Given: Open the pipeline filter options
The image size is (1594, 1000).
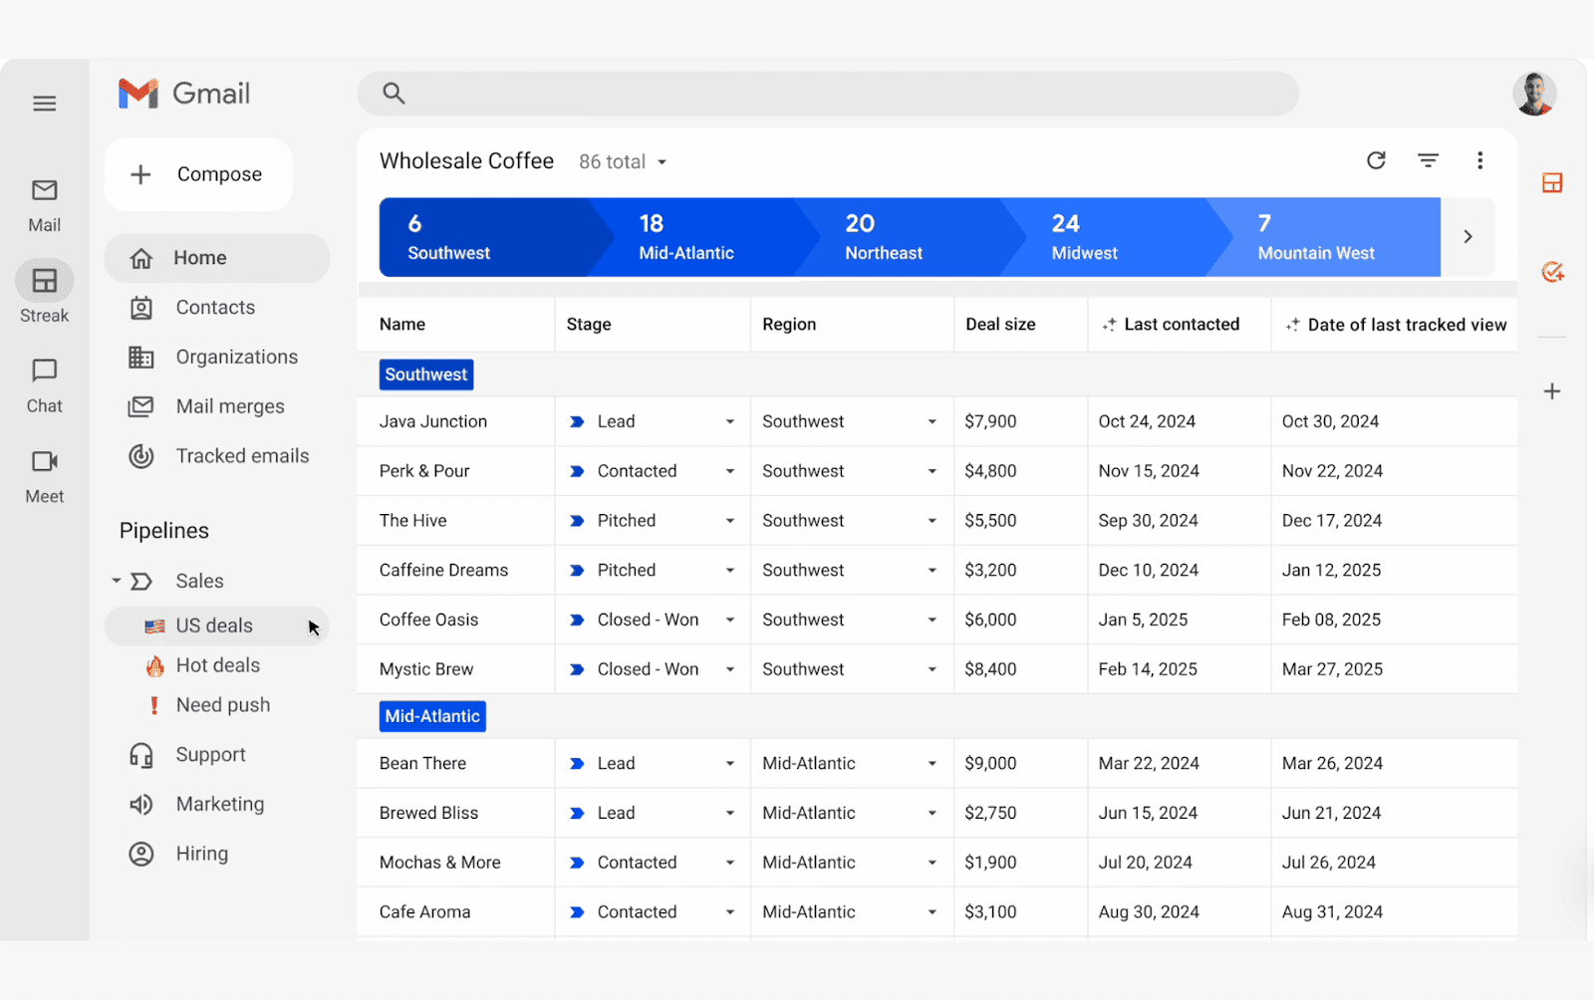Looking at the screenshot, I should (1429, 160).
